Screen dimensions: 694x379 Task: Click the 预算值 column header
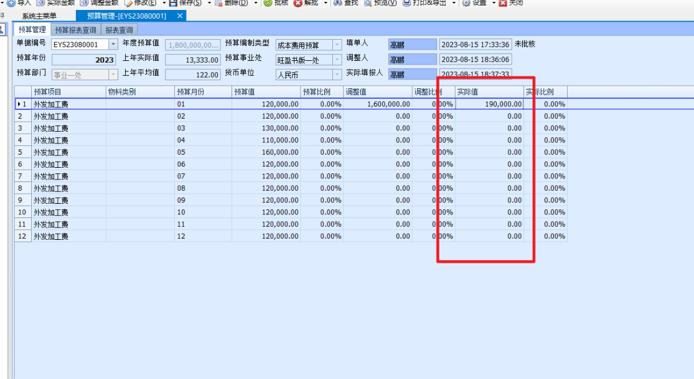pyautogui.click(x=266, y=92)
